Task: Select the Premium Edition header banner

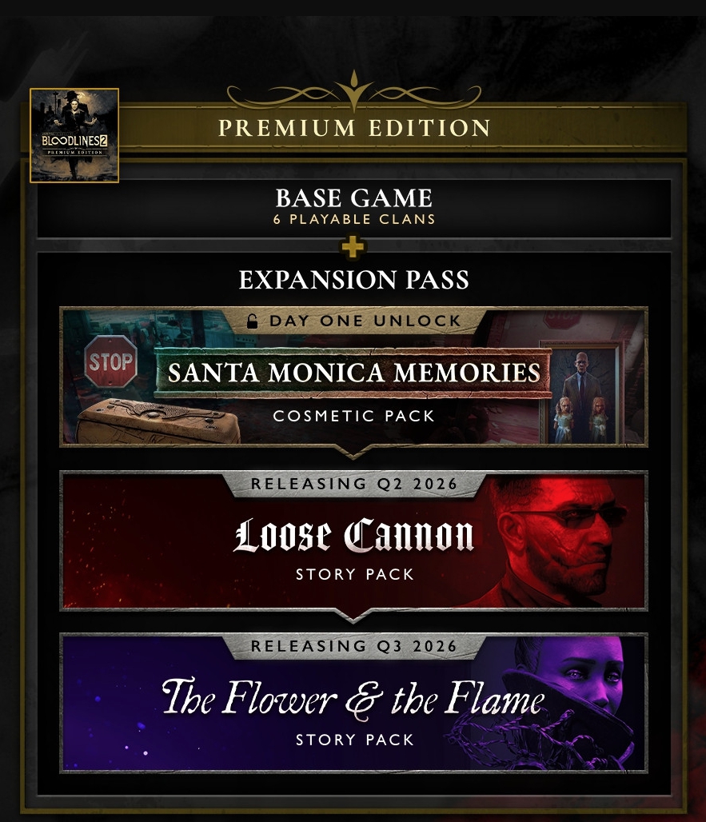Action: (354, 128)
